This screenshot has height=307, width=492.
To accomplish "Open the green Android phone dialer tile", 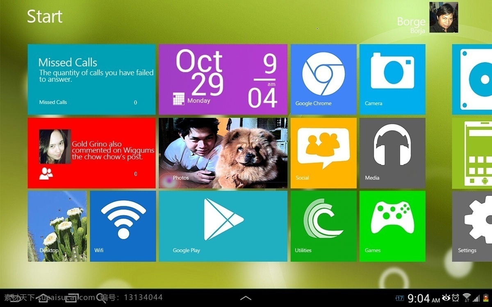I will (472, 153).
